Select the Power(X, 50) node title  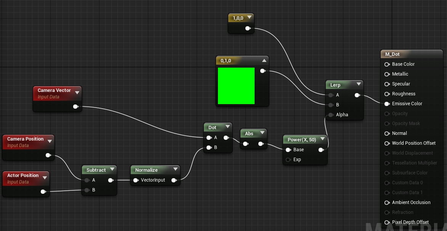click(301, 139)
